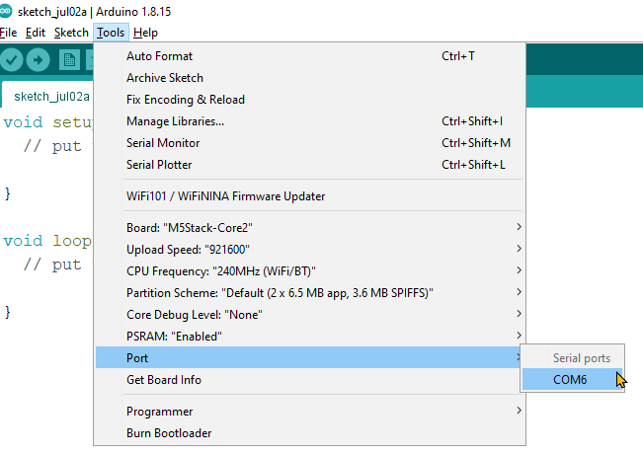Switch to the sketch_jul02a tab
Viewport: 643px width, 455px height.
point(51,97)
